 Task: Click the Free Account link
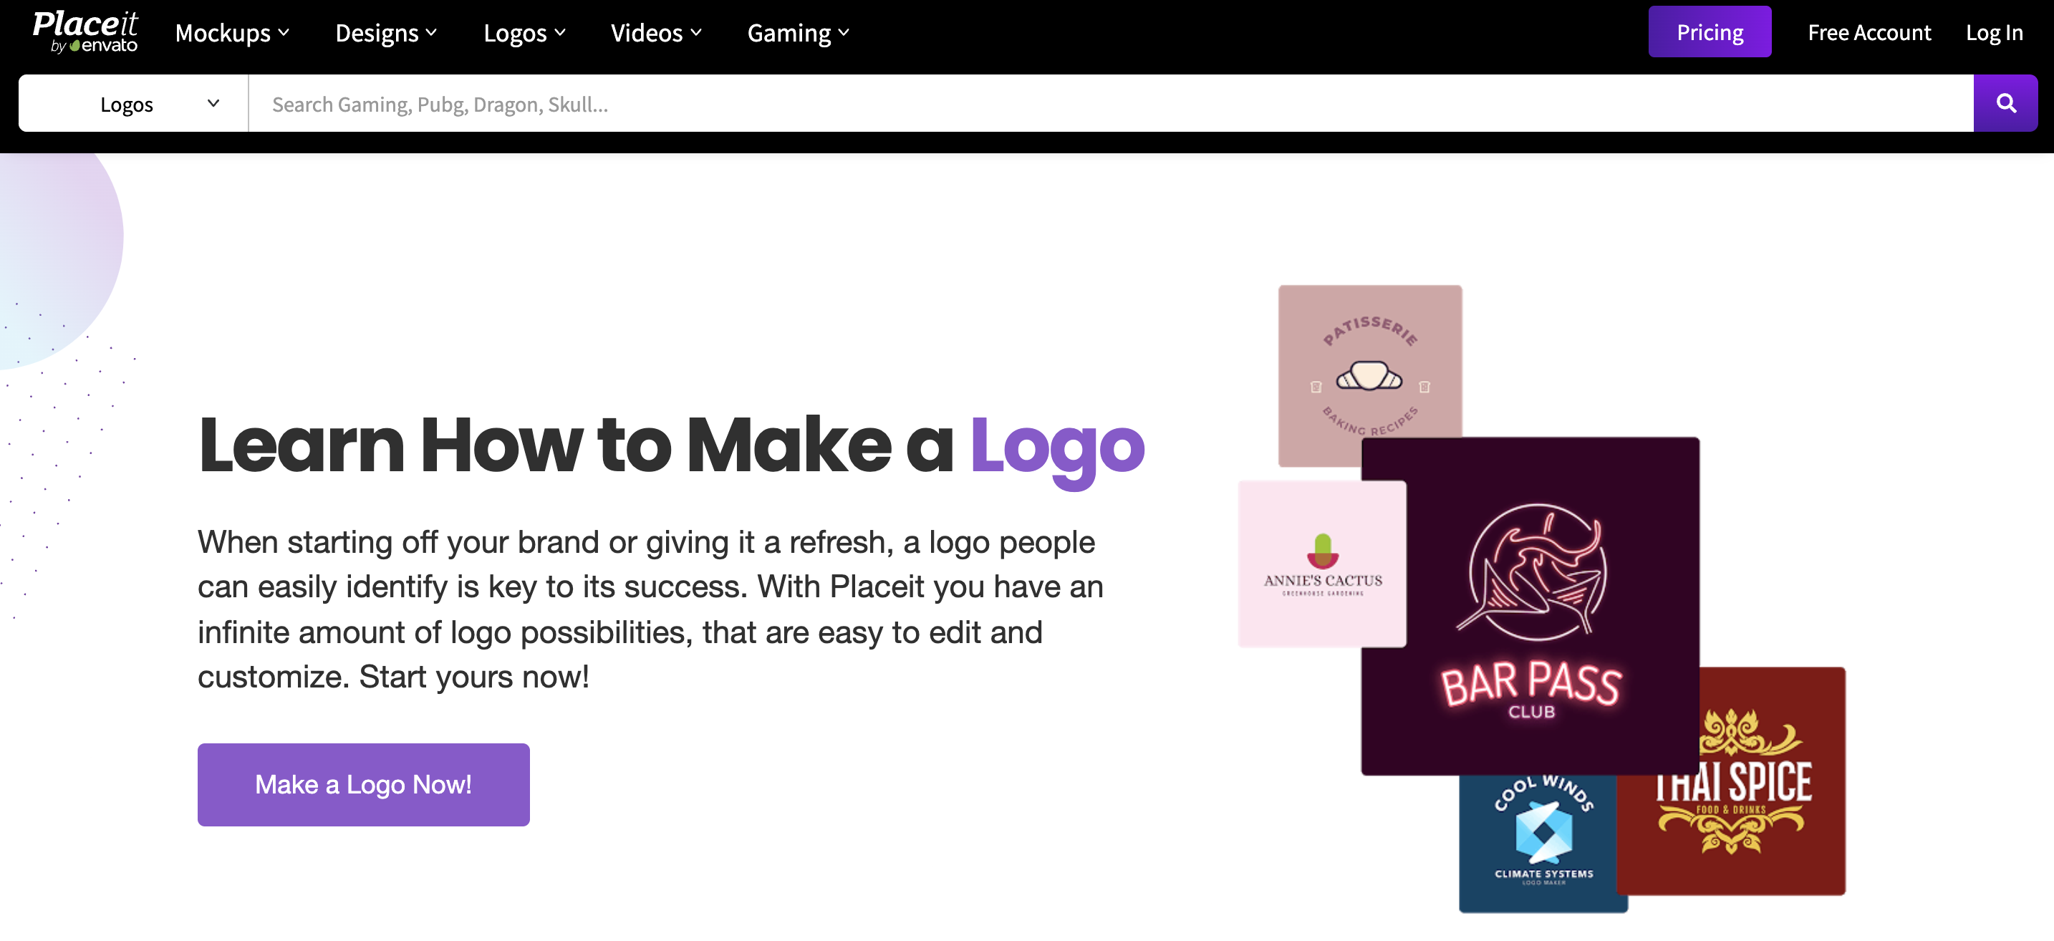[1868, 33]
